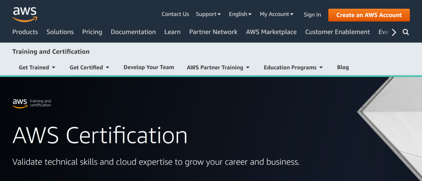Open the Develop Your Team page

149,67
